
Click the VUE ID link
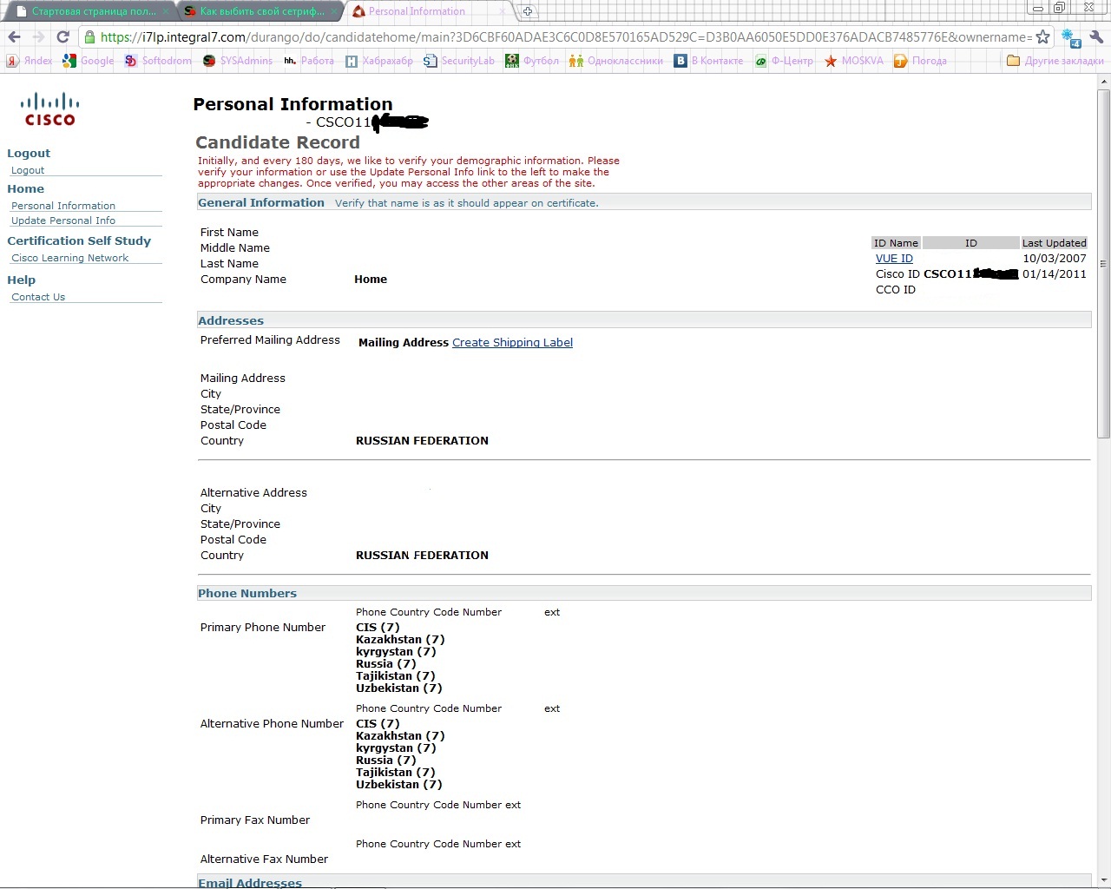[x=894, y=259]
